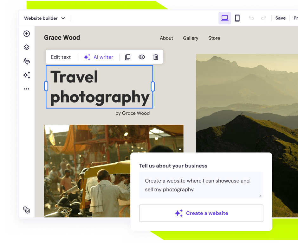Image resolution: width=298 pixels, height=243 pixels.
Task: Duplicate the selected text element
Action: pos(127,57)
